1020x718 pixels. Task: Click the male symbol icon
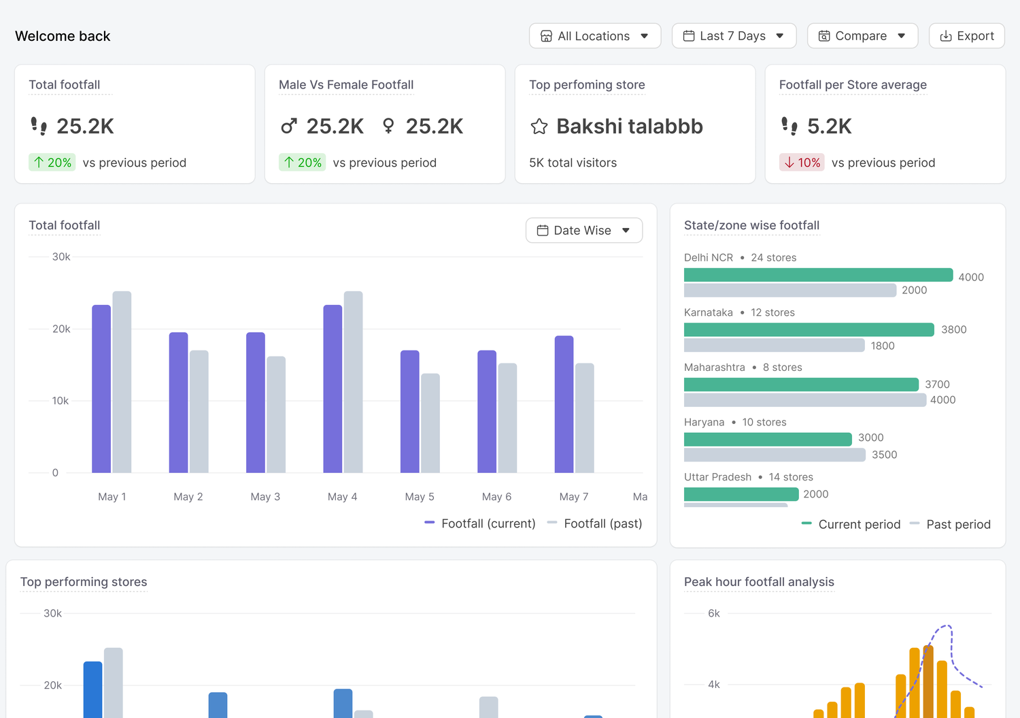(x=289, y=126)
